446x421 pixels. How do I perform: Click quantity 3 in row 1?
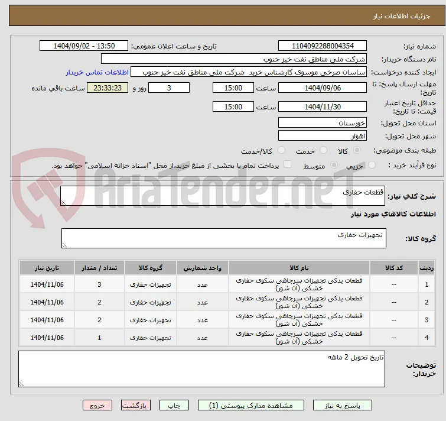[99, 284]
